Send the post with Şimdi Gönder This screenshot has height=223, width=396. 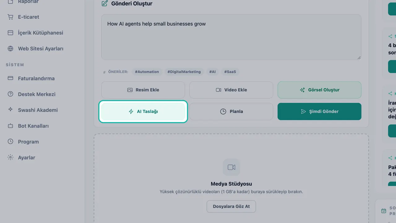click(320, 112)
